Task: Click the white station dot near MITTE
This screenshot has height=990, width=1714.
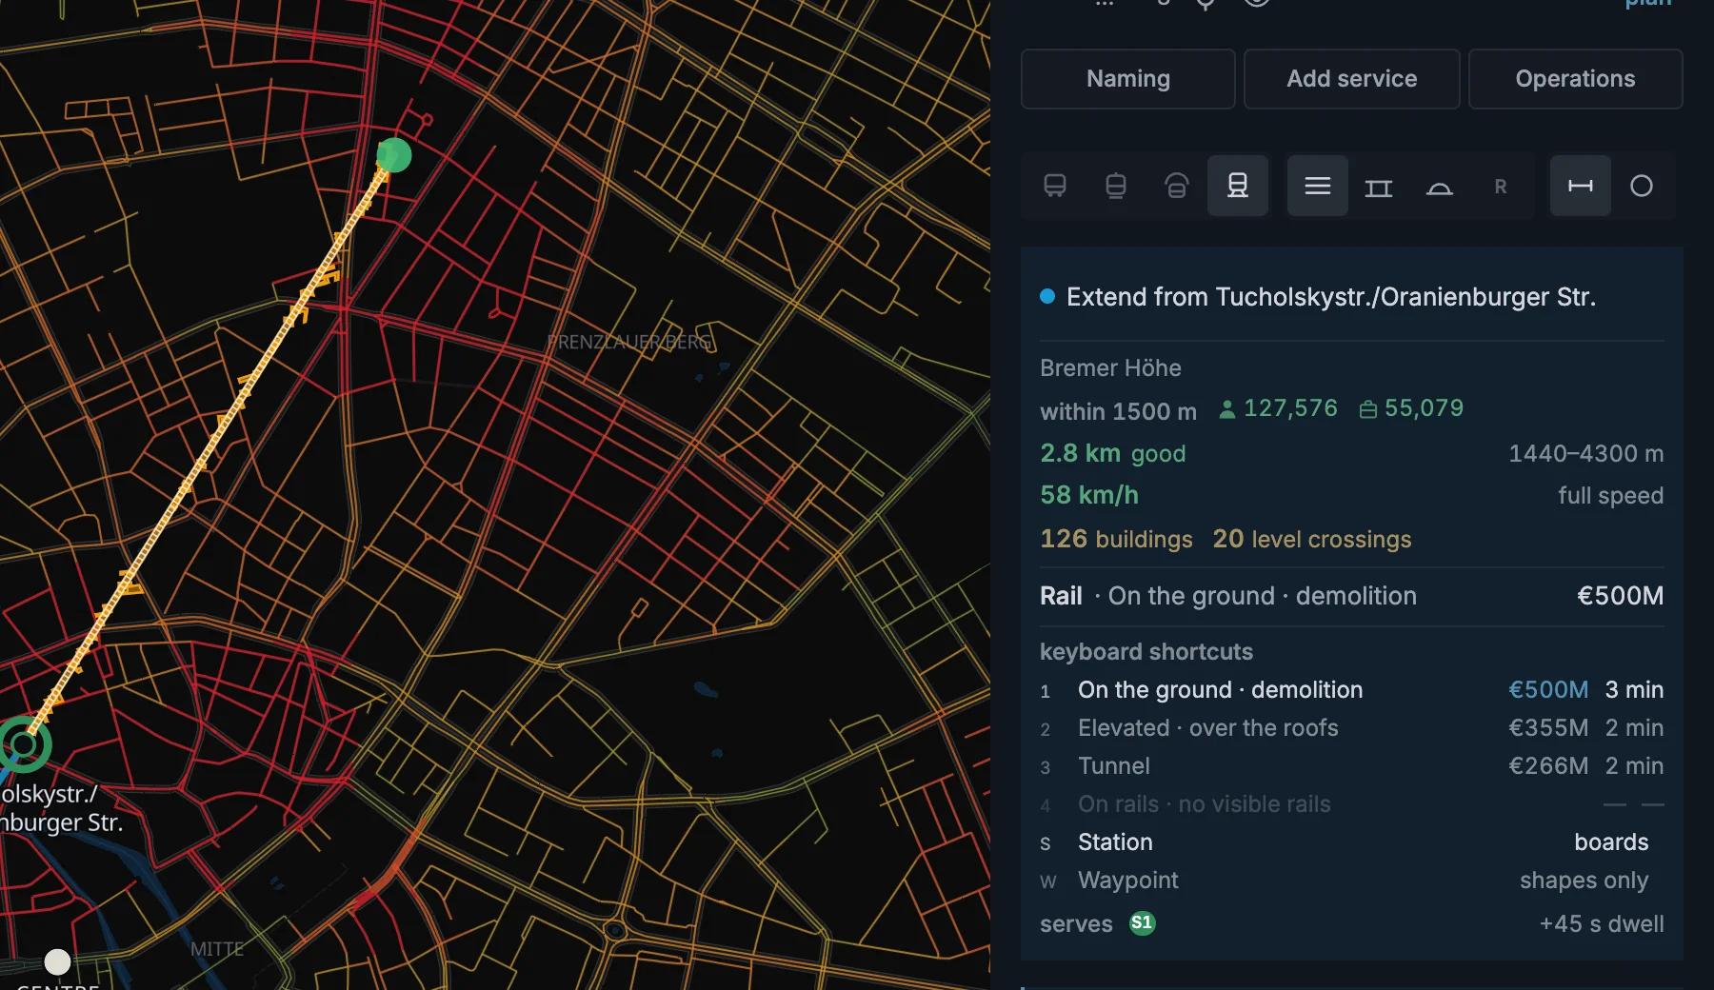Action: pyautogui.click(x=57, y=961)
